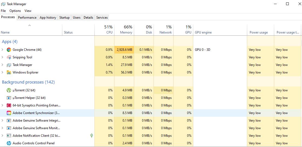
Task: Expand the Windows Explorer process tree
Action: [x=2, y=72]
